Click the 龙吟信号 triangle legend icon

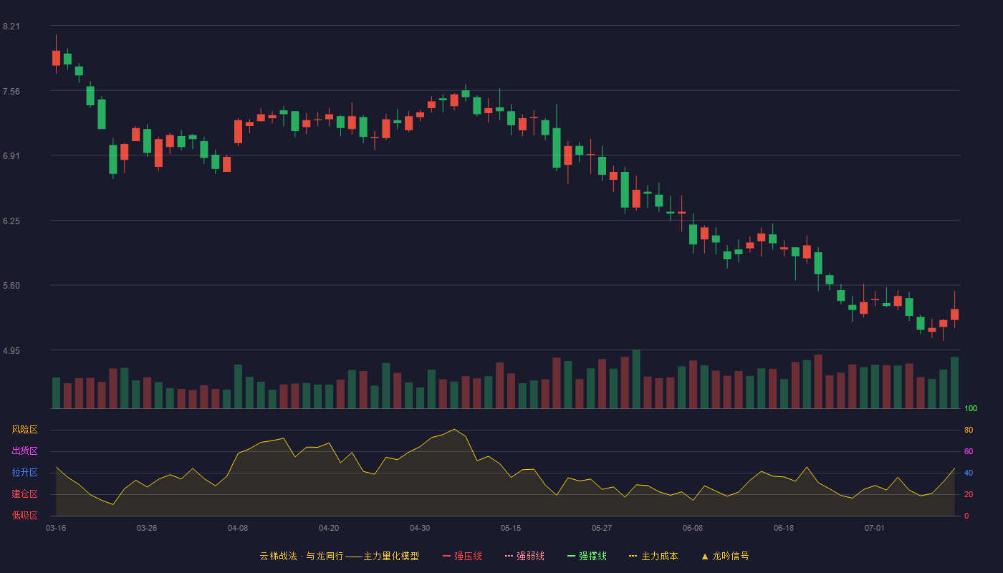(x=705, y=556)
